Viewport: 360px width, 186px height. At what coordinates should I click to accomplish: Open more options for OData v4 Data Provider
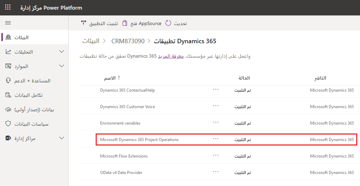[215, 172]
